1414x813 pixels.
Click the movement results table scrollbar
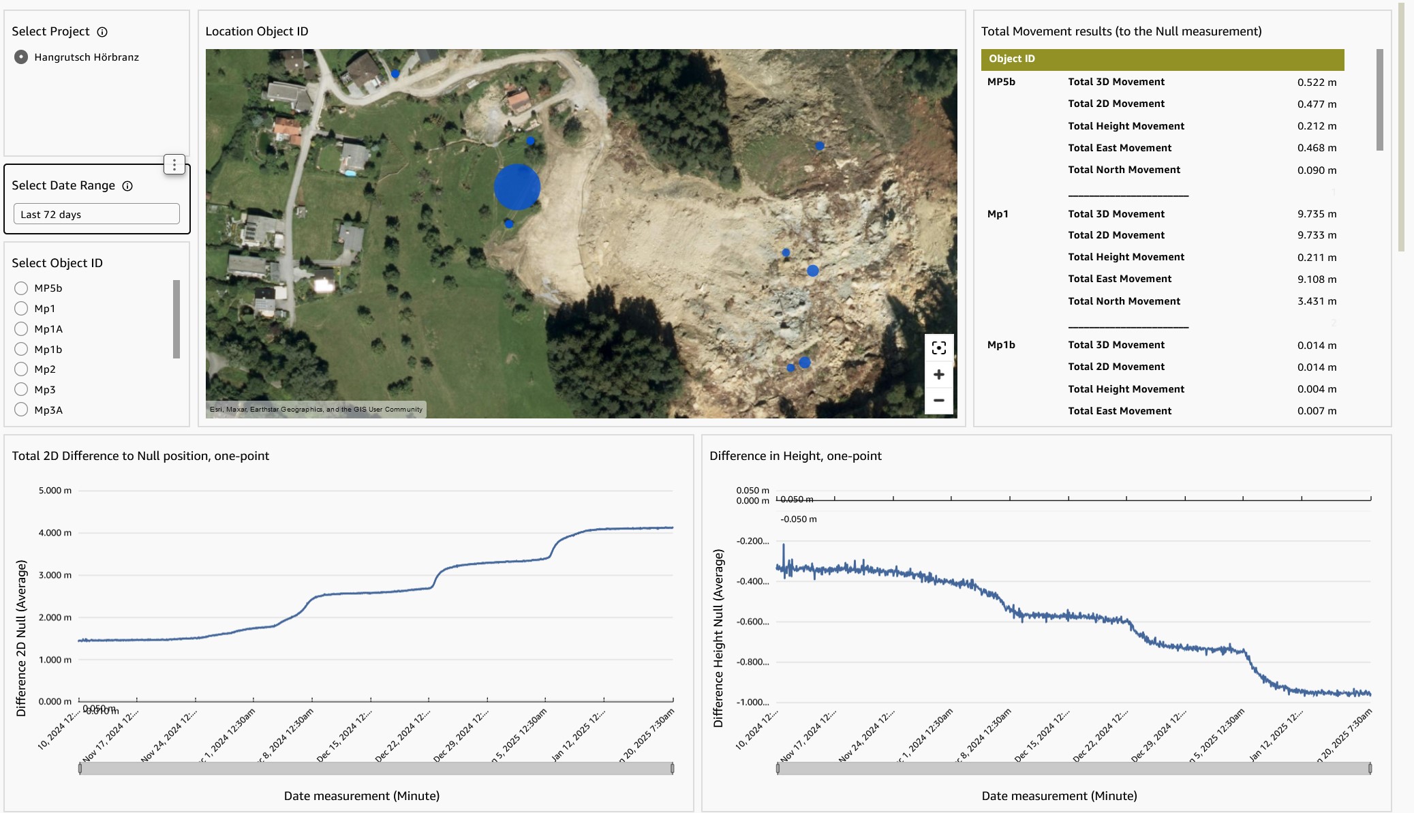coord(1380,100)
